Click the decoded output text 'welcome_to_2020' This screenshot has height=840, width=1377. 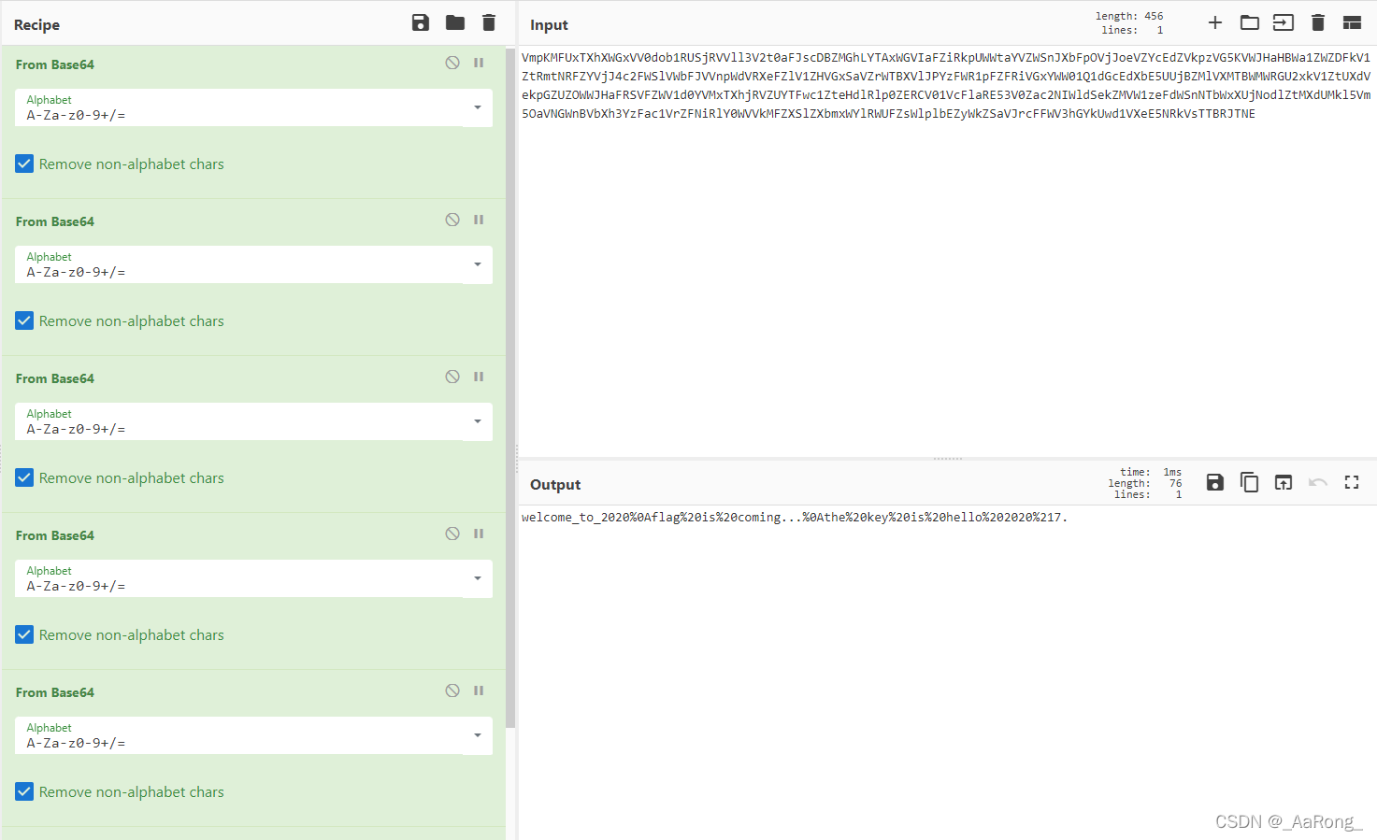pyautogui.click(x=575, y=517)
